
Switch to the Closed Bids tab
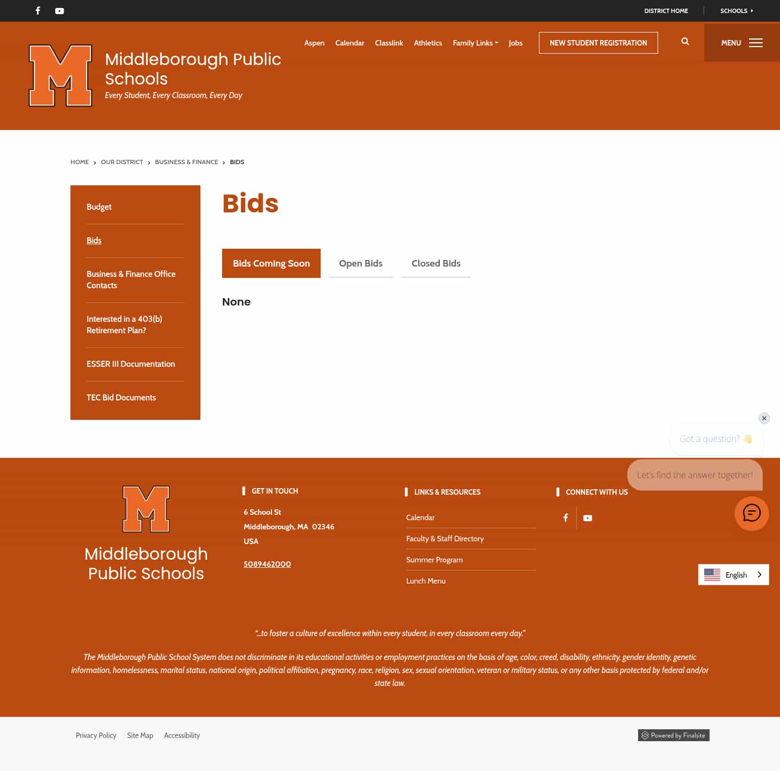pyautogui.click(x=435, y=263)
